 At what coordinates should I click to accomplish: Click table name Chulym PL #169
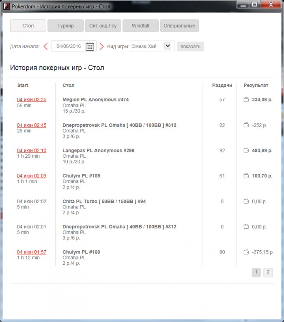point(82,176)
